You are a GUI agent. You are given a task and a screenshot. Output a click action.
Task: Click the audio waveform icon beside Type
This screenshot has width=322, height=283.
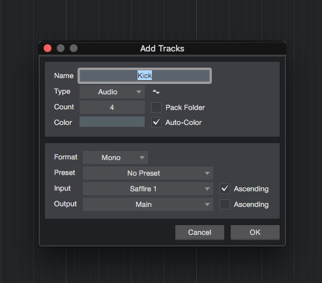point(156,92)
